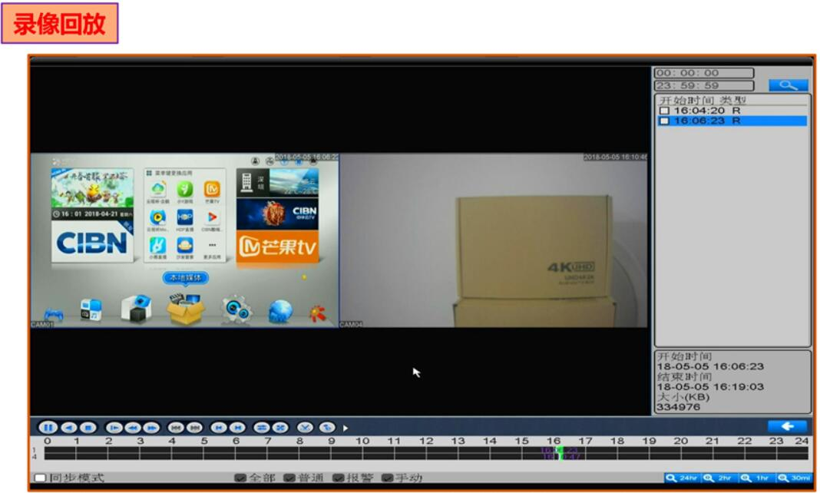Click the 23:59:59 end time field

click(x=703, y=85)
